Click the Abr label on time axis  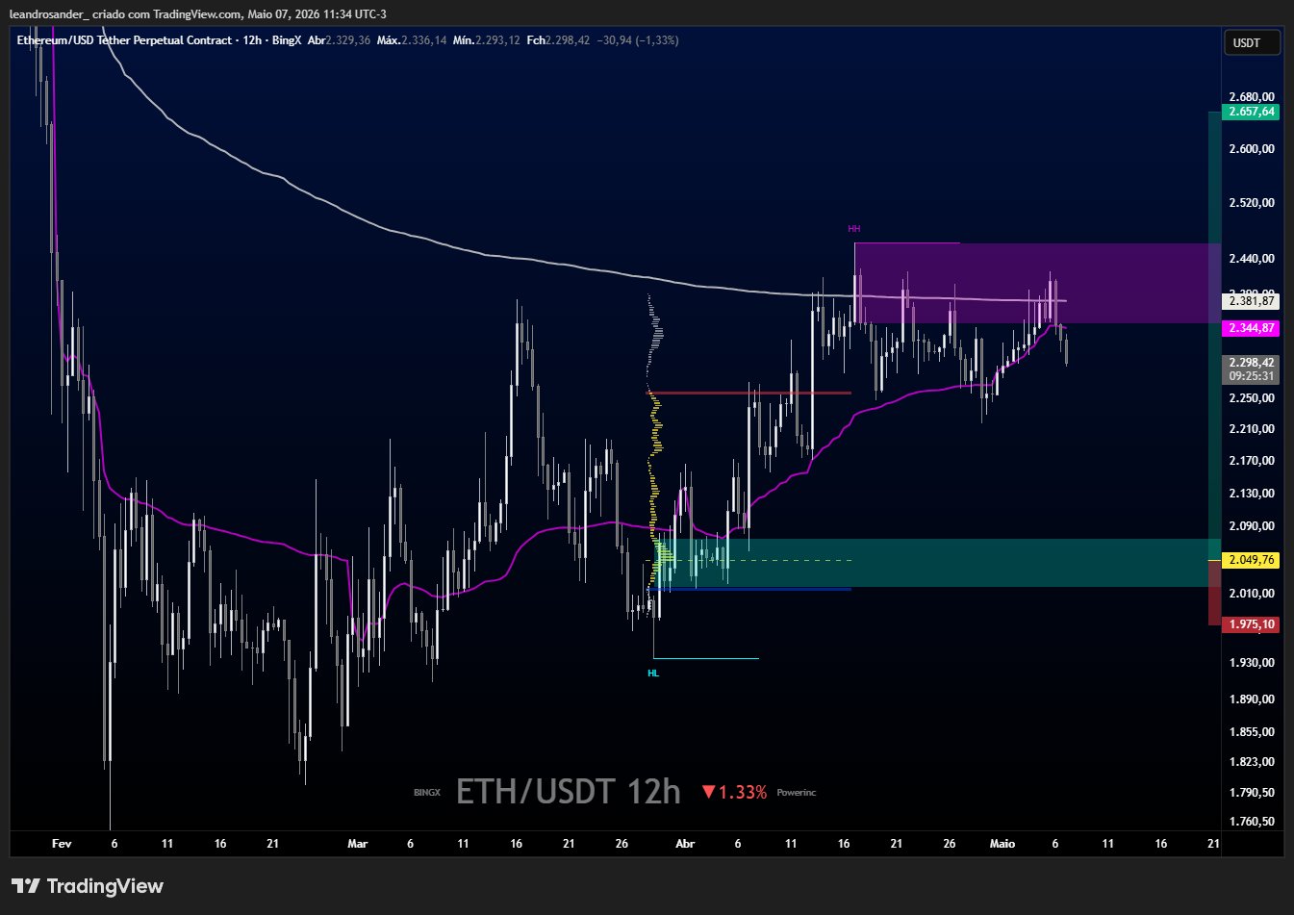[x=685, y=844]
